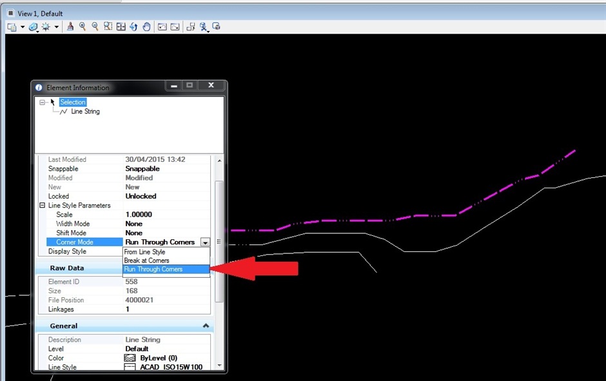Select the Line String tree item
Screen dimensions: 606x381
(84, 111)
